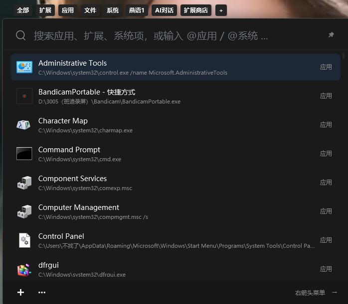The width and height of the screenshot is (348, 304).
Task: Select the 文件 tab
Action: point(90,10)
